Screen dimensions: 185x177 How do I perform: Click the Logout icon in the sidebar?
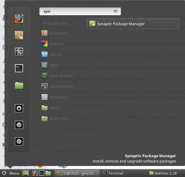tap(19, 125)
